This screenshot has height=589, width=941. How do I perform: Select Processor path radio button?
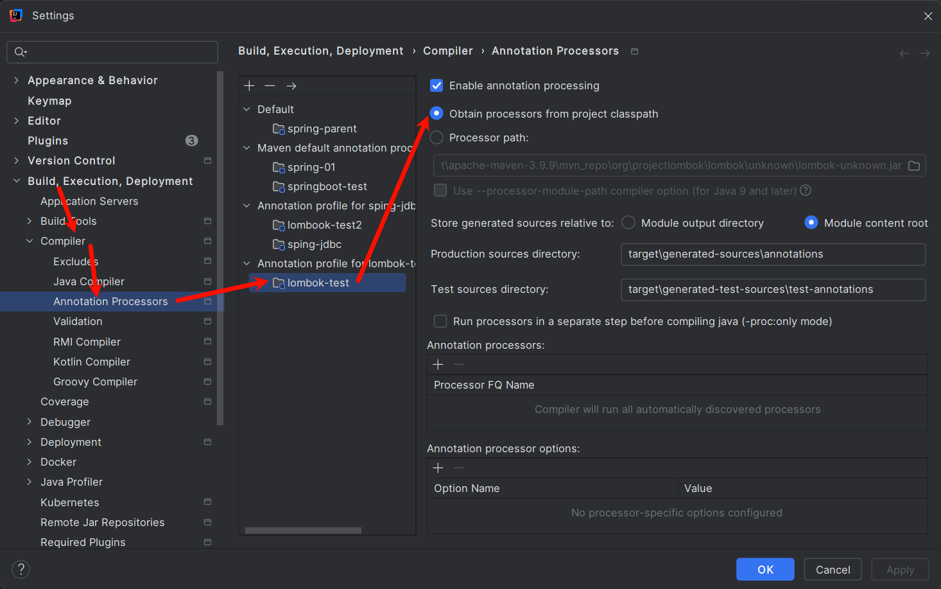coord(436,137)
